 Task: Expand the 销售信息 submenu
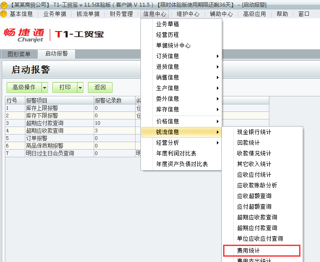click(x=181, y=77)
